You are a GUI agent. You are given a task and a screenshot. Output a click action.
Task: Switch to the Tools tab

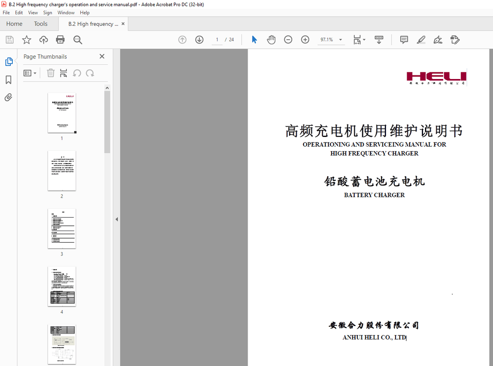pos(41,24)
